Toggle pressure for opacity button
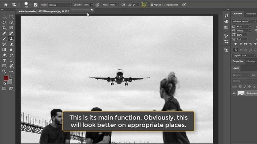 click(x=97, y=5)
